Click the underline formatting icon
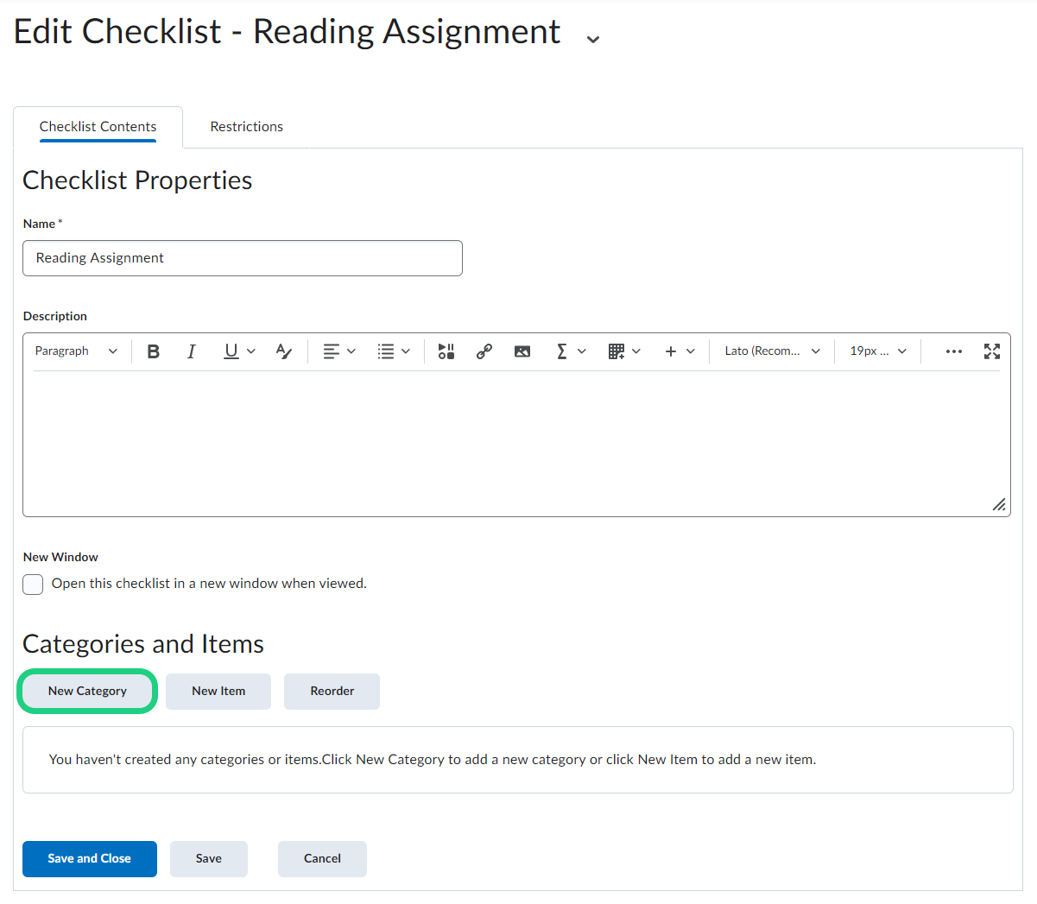1037x904 pixels. (x=231, y=351)
